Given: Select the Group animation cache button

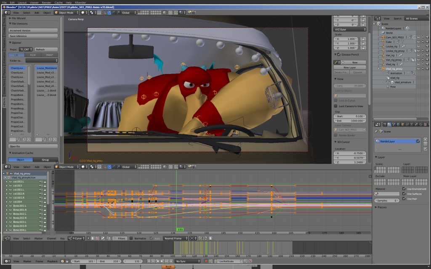Looking at the screenshot, I should (45, 159).
